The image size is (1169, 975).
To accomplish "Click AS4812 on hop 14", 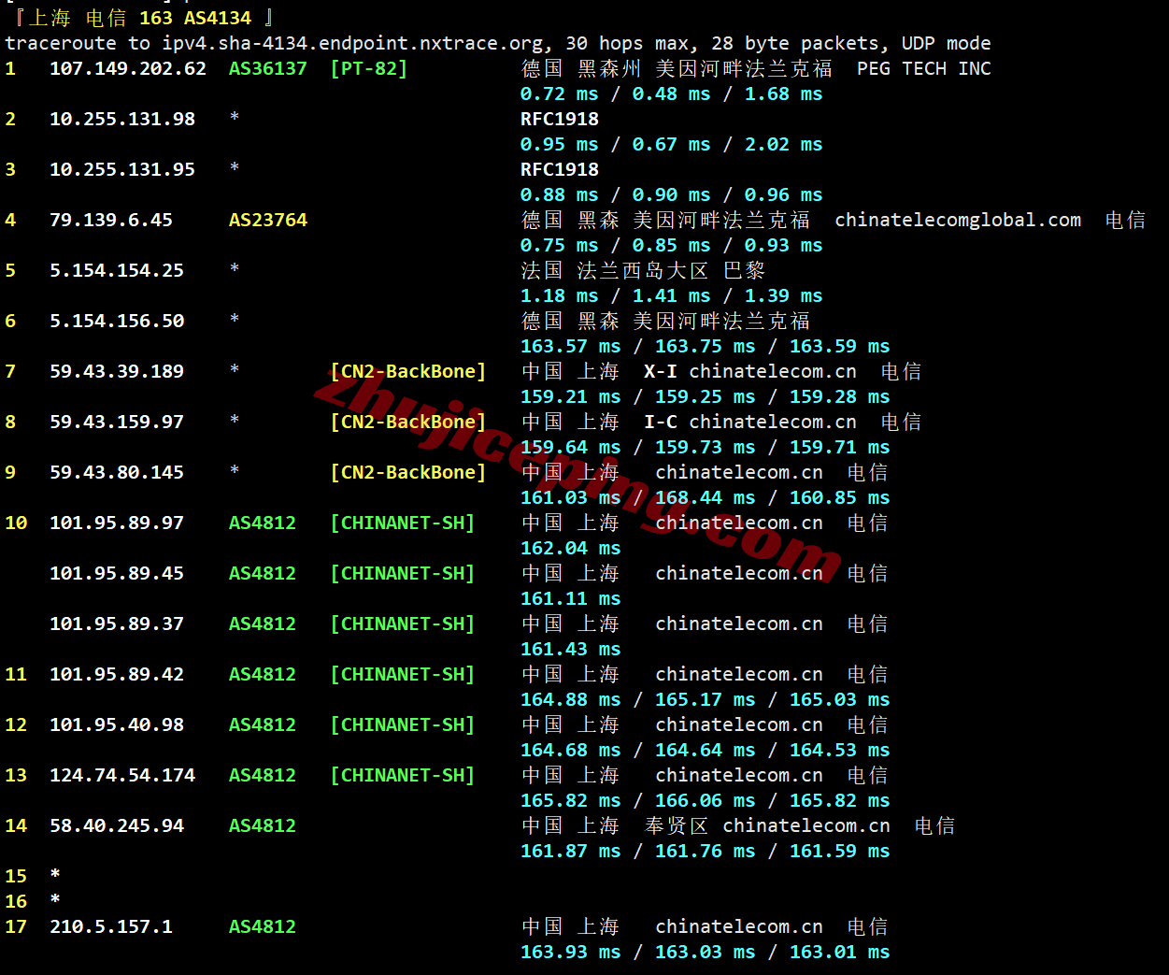I will tap(263, 825).
